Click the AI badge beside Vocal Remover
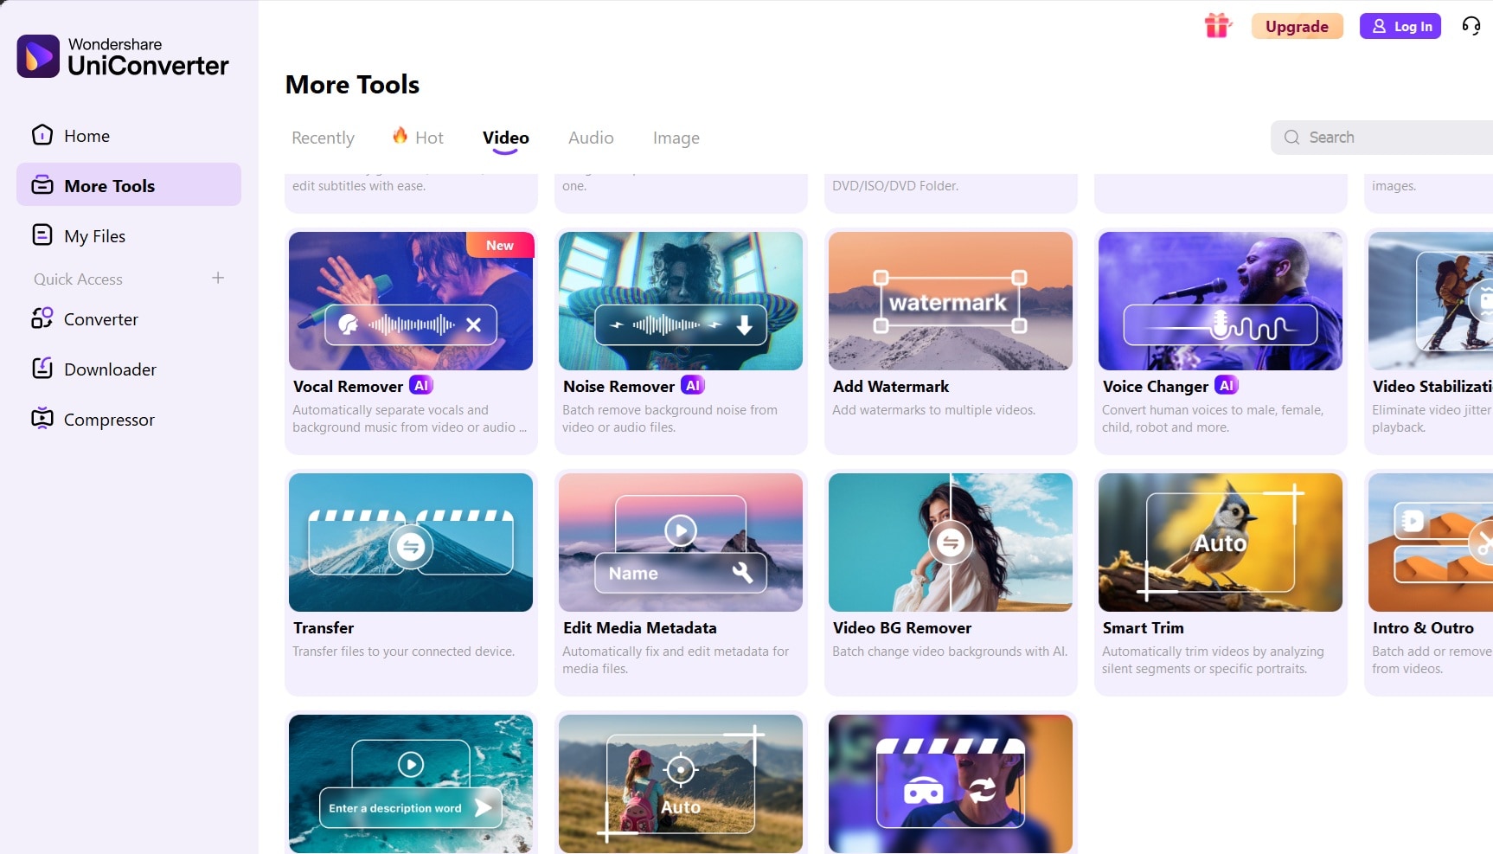The image size is (1493, 854). point(421,386)
